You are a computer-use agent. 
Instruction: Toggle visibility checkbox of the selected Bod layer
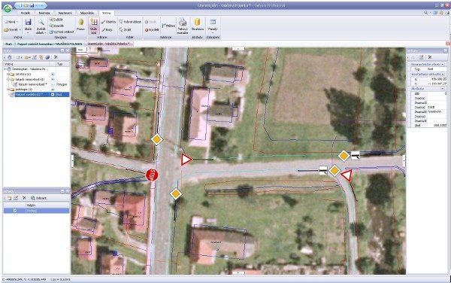click(x=53, y=94)
